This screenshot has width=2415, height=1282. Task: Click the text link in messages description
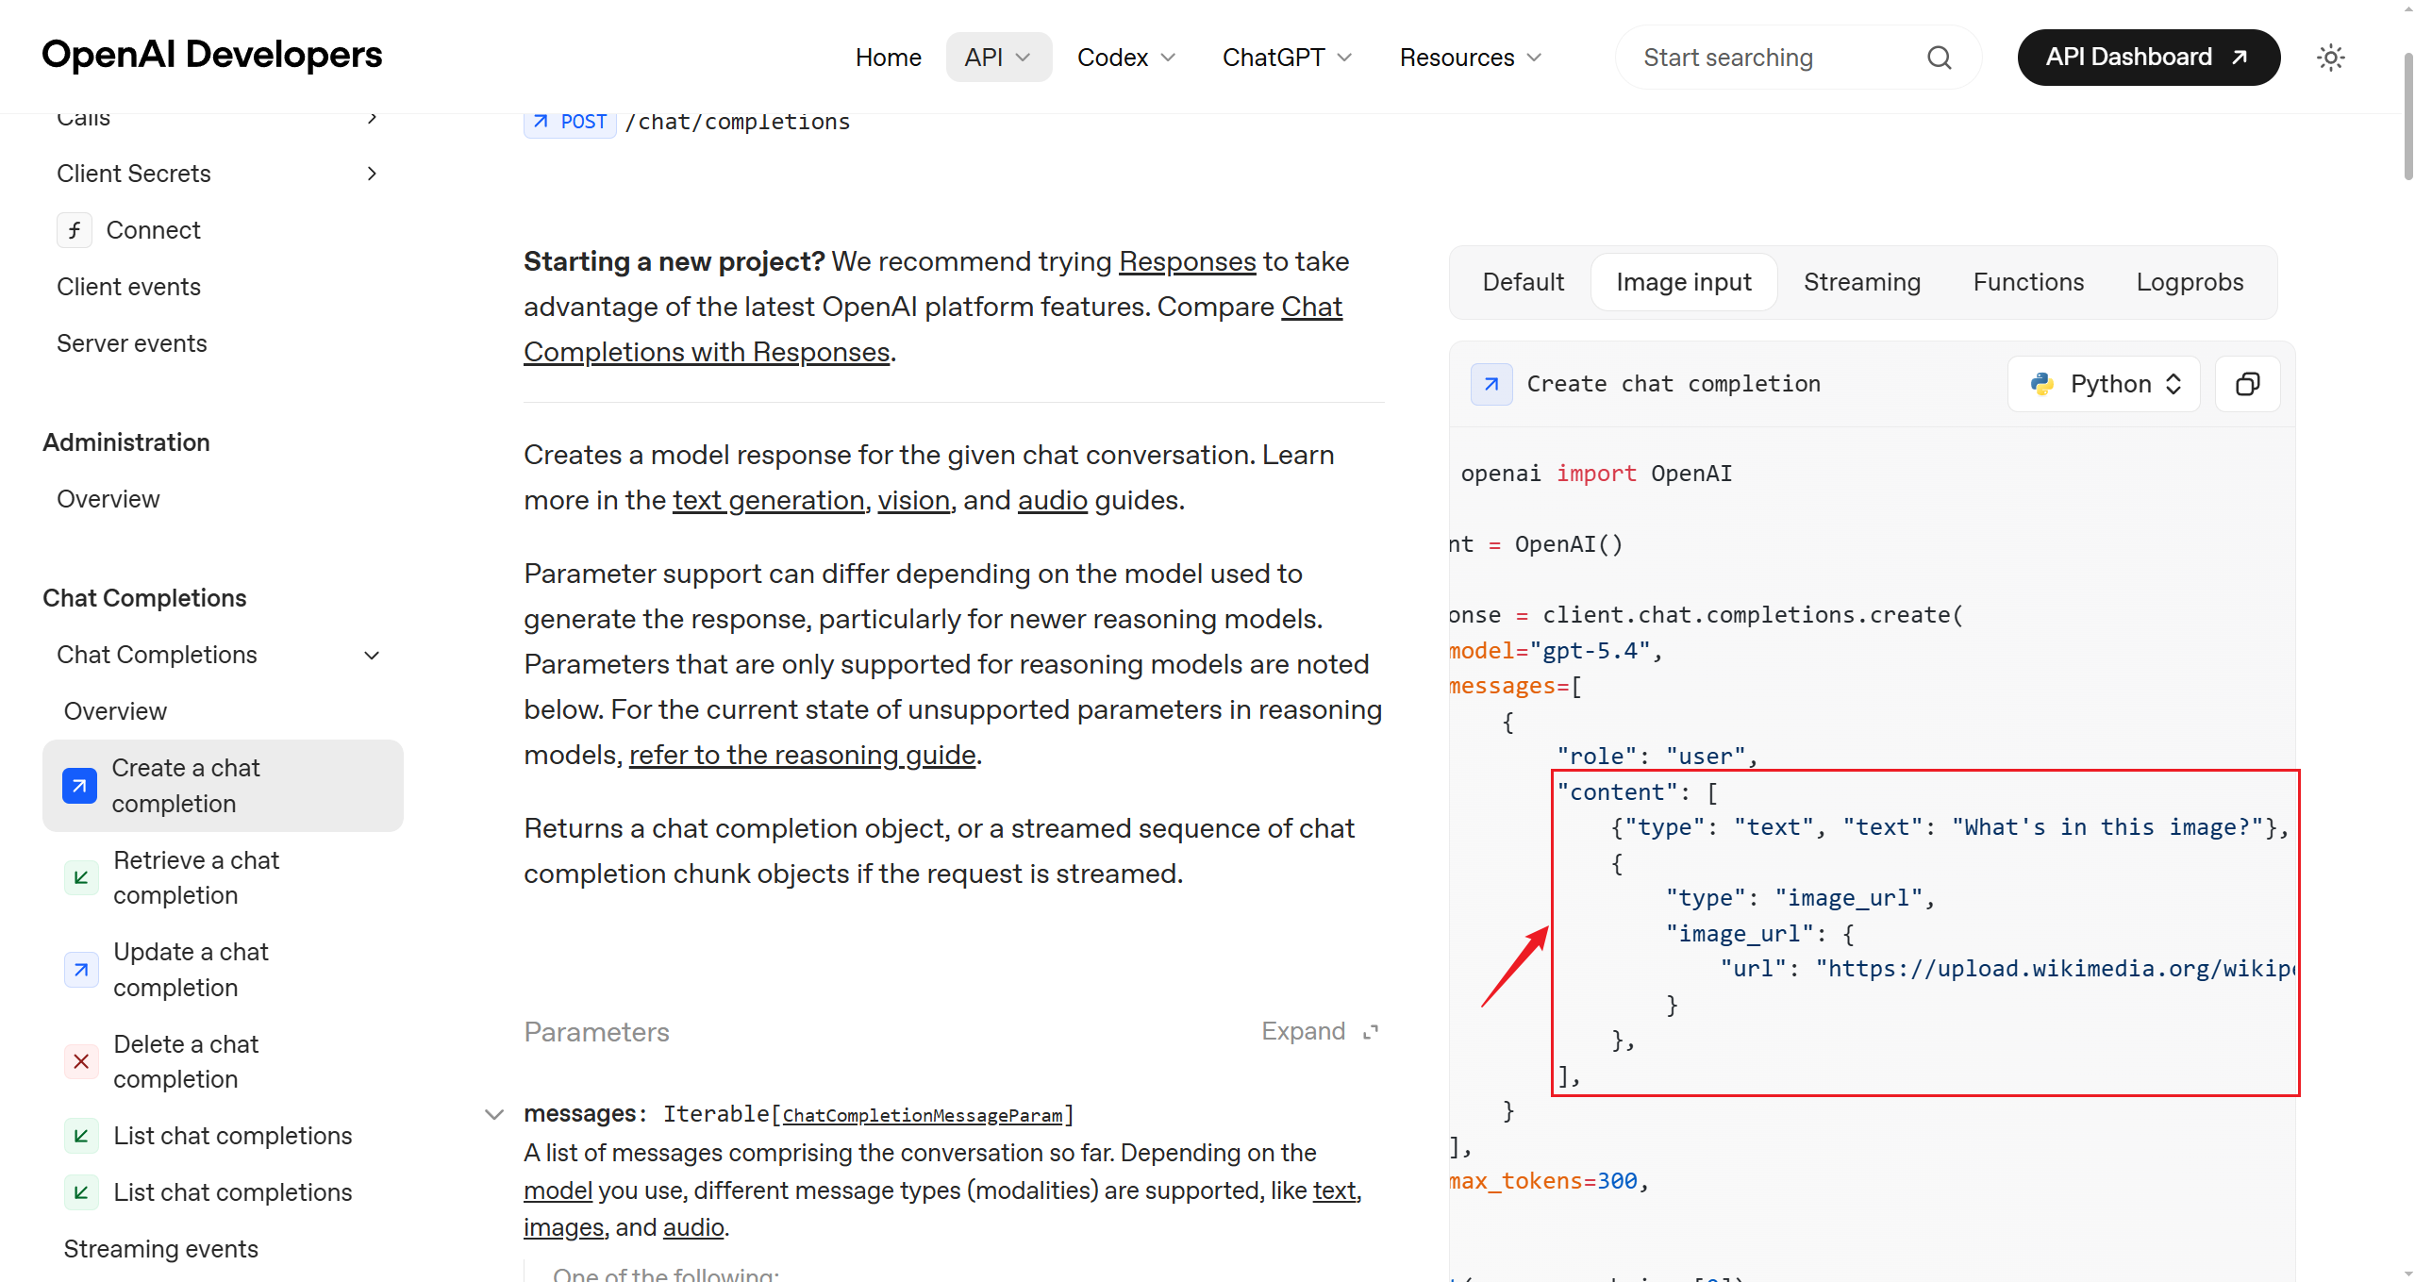(x=1335, y=1190)
